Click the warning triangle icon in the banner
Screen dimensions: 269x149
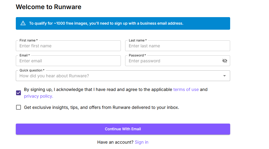23,23
